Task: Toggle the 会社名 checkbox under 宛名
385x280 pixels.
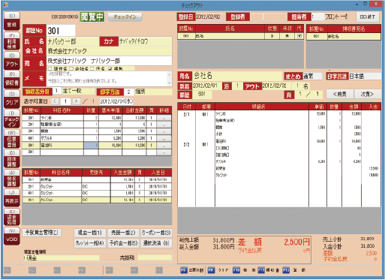Action: 71,68
